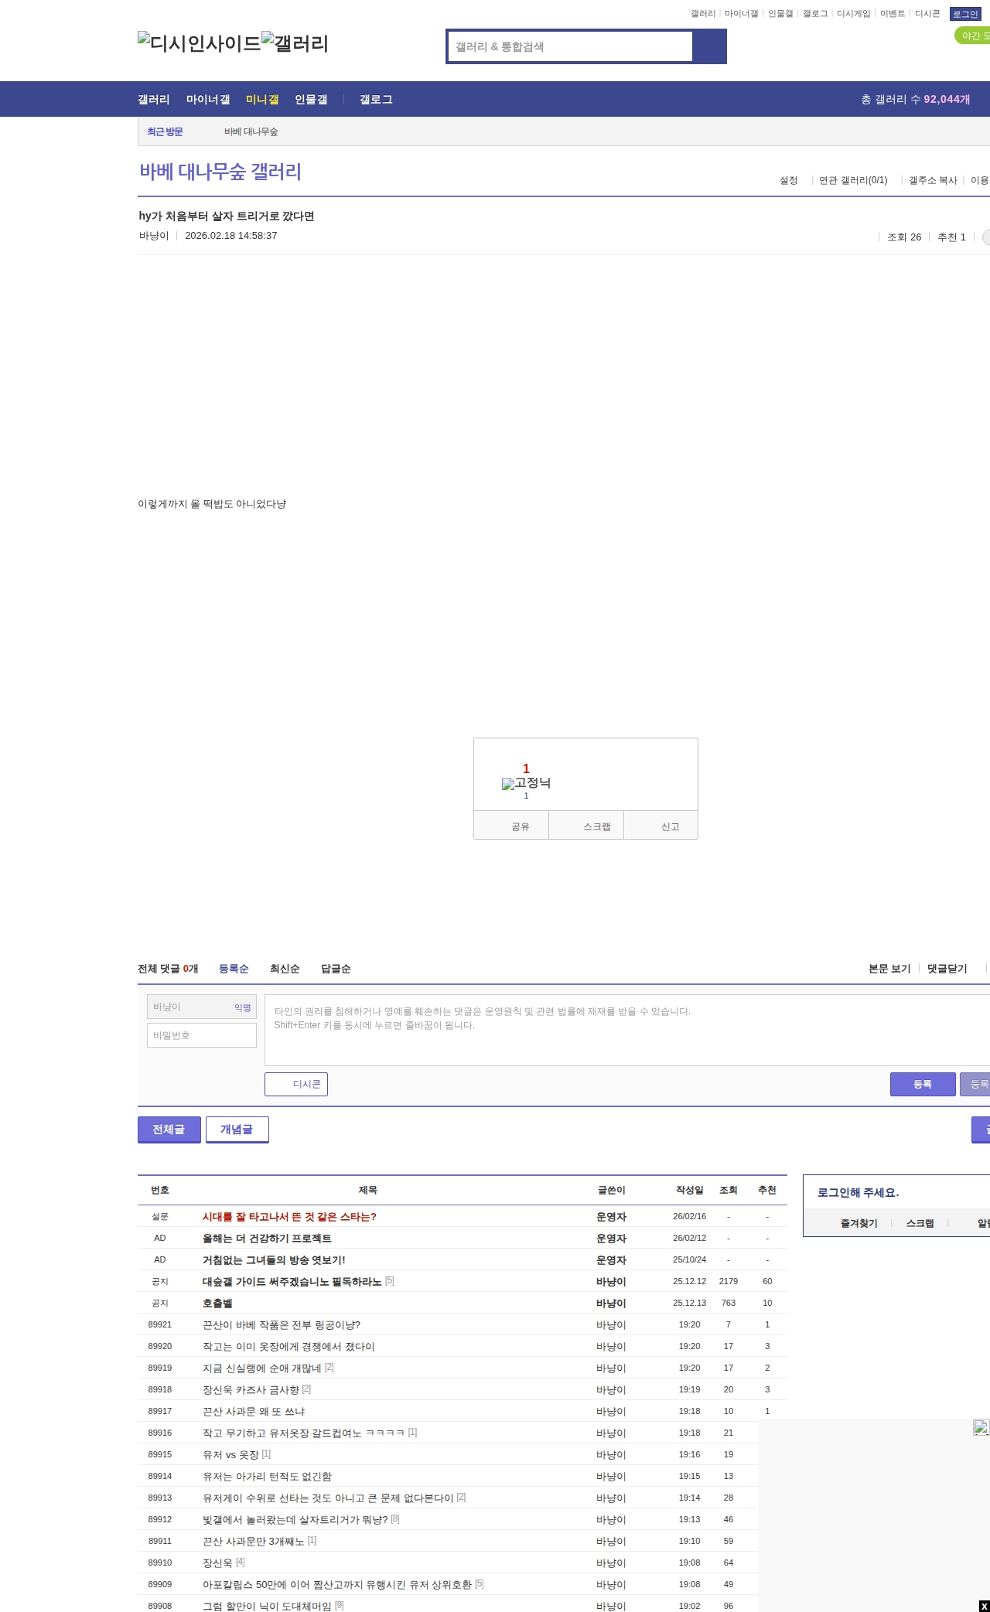Click author 운영자 on the 설문 row
The width and height of the screenshot is (990, 1612).
(611, 1216)
